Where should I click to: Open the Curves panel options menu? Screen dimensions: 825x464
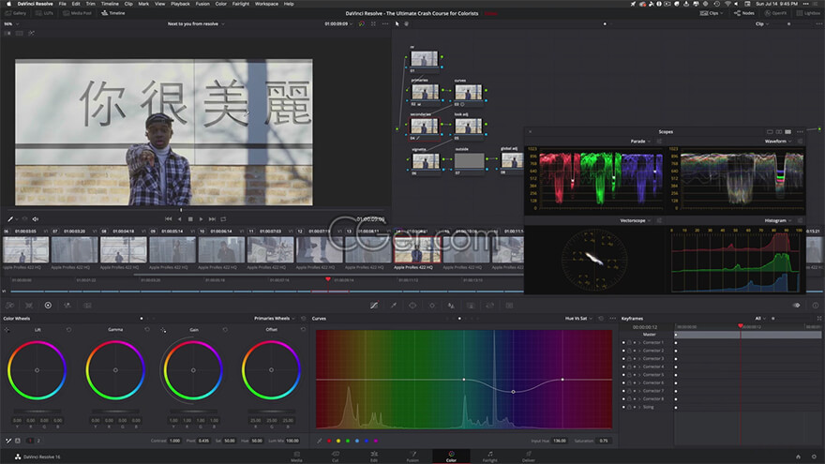[x=612, y=319]
